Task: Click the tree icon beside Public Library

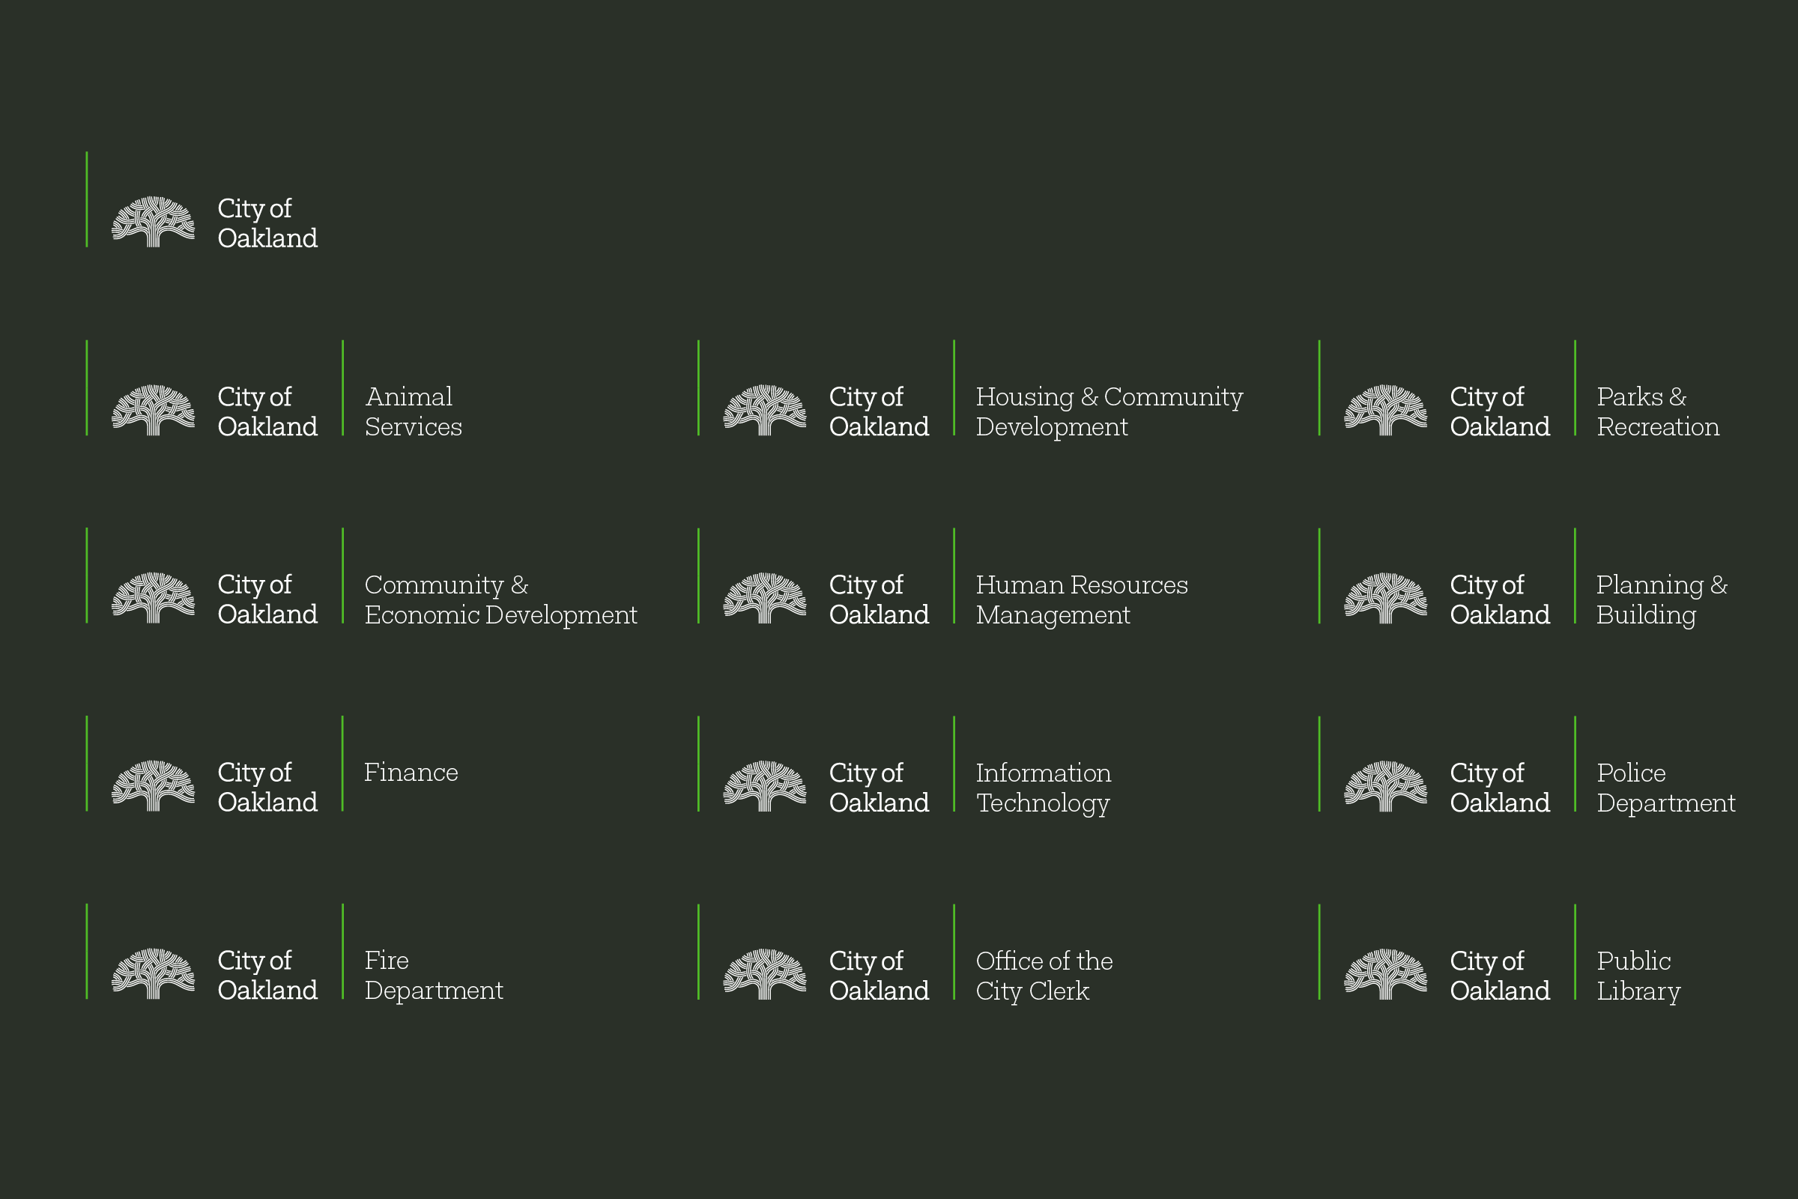Action: pos(1385,974)
